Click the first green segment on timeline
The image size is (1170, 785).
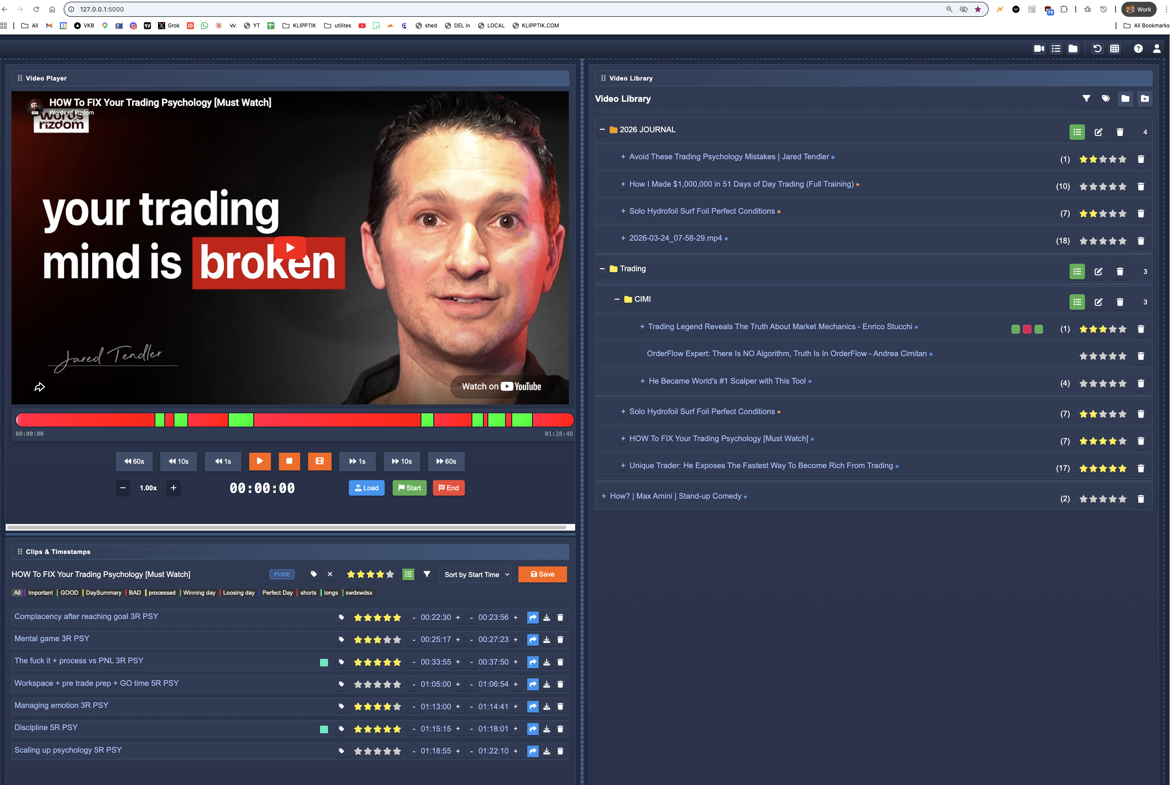coord(160,420)
